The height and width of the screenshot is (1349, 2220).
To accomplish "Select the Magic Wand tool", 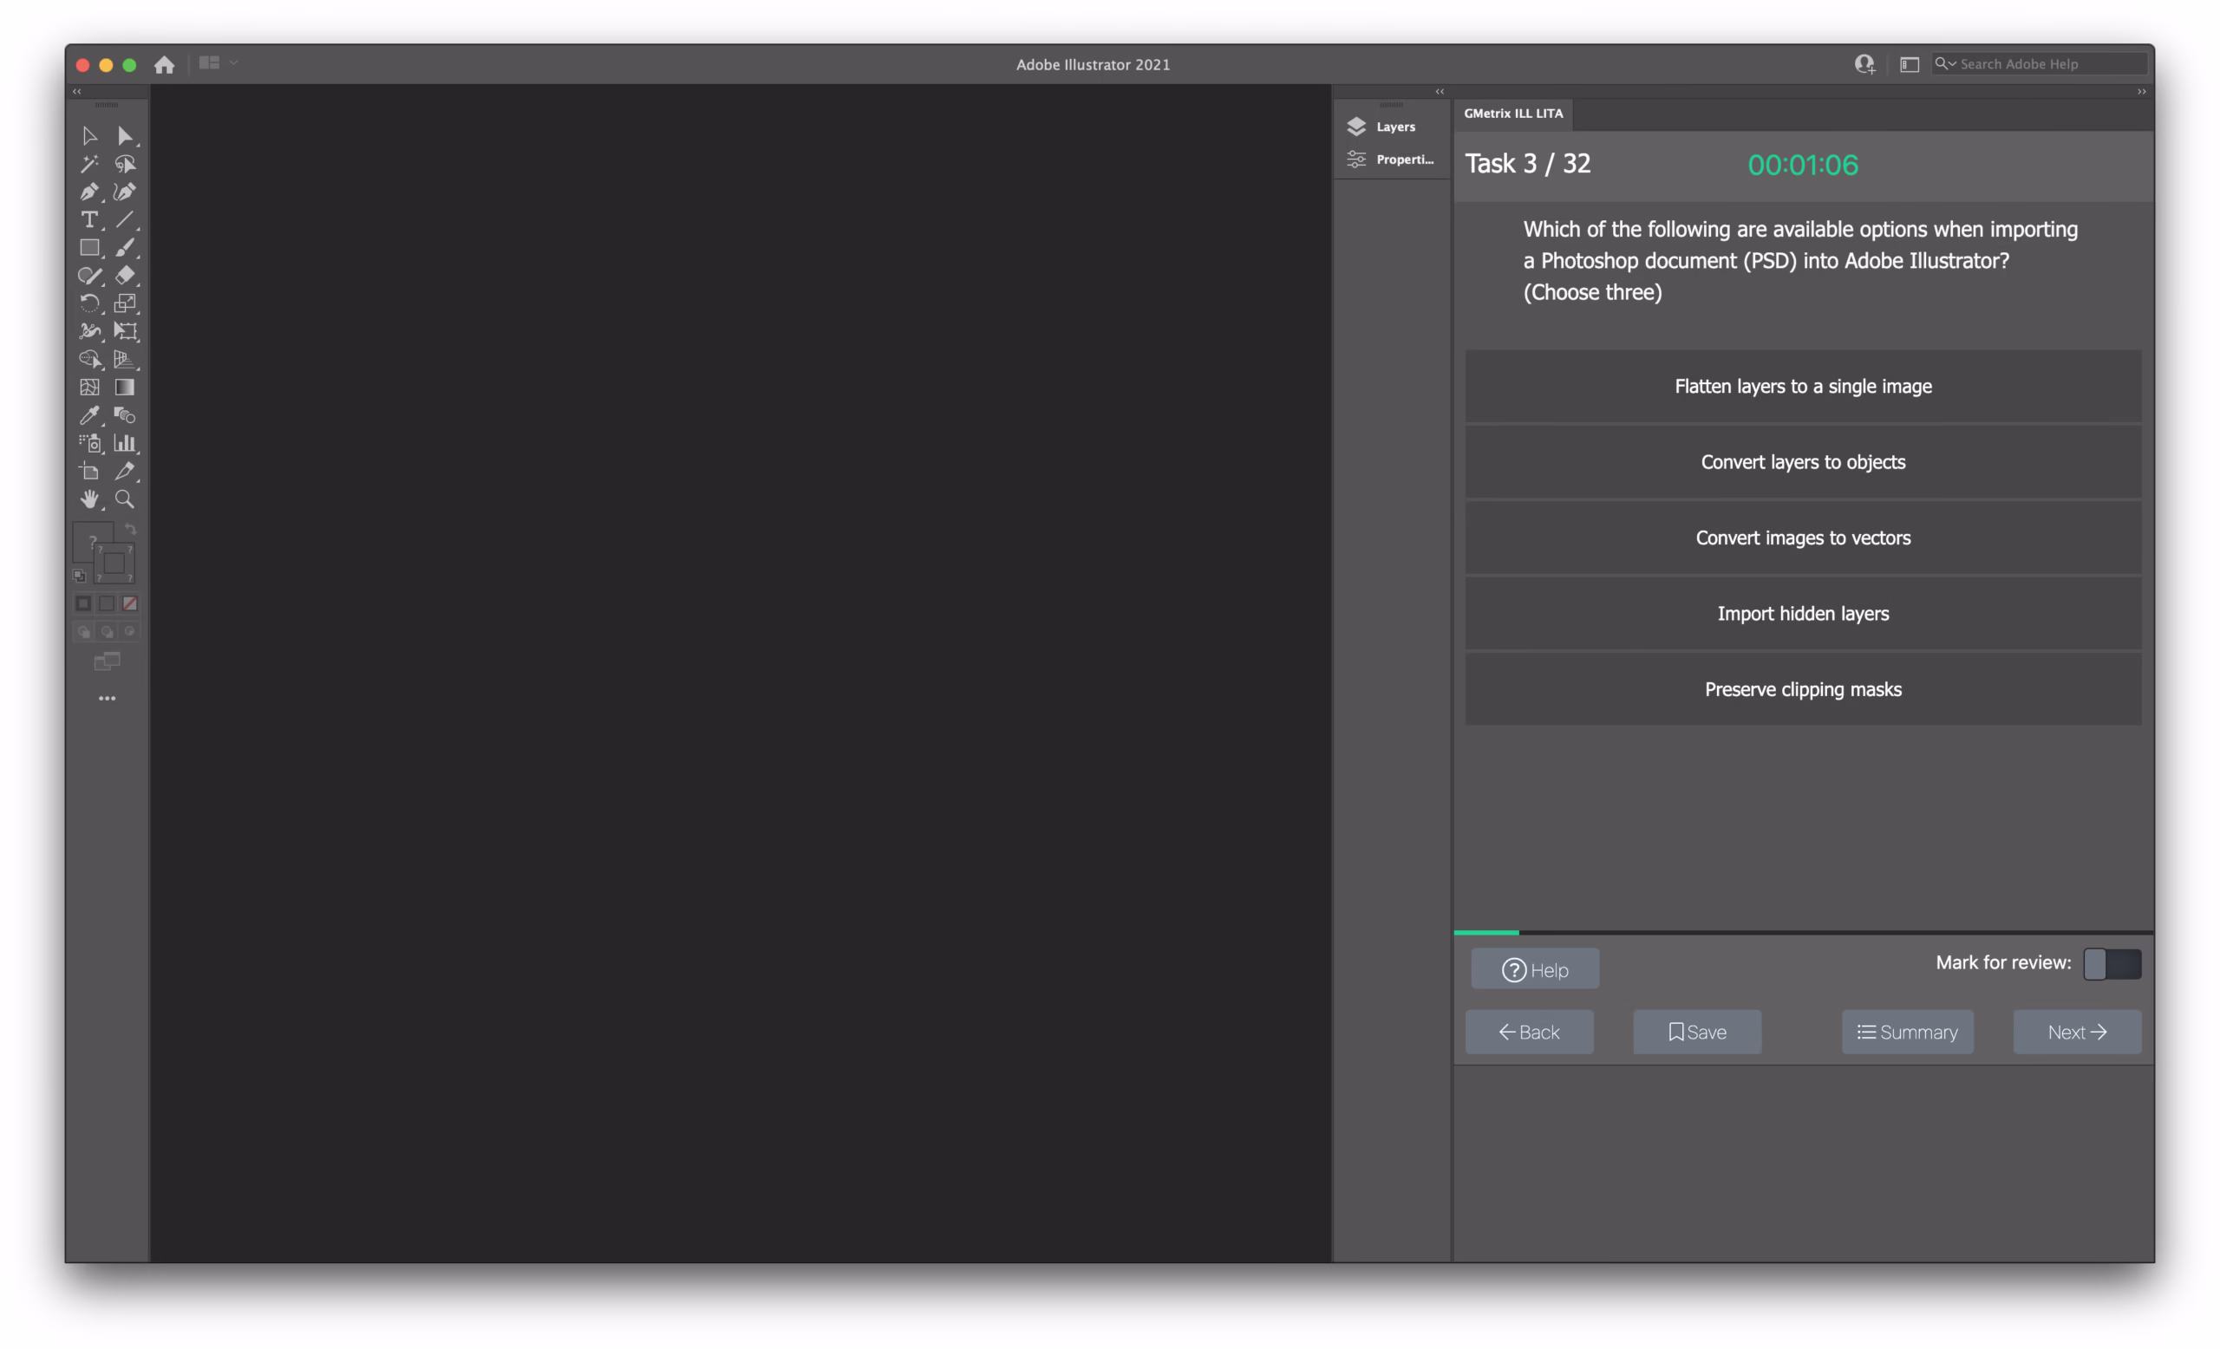I will (88, 164).
